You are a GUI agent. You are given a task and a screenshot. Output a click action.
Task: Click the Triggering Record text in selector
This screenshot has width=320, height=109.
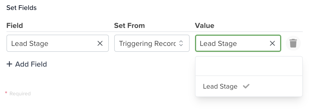(x=147, y=43)
